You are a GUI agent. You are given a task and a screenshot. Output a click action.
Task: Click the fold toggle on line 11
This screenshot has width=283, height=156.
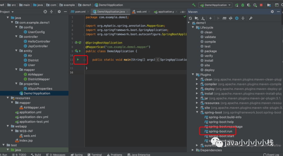[84, 60]
